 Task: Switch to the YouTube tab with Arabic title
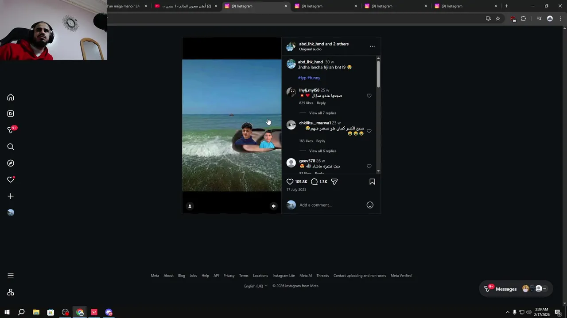click(186, 6)
